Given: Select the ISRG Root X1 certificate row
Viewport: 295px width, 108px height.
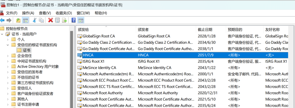Looking at the screenshot, I should 182,62.
